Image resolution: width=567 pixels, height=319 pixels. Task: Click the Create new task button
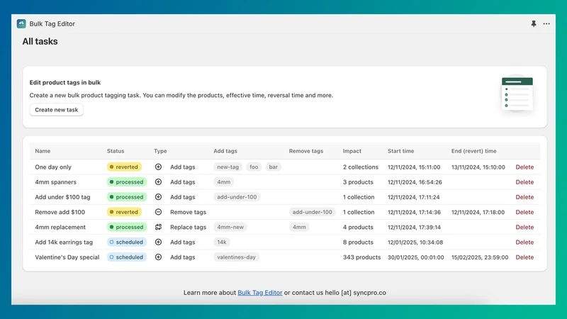[x=57, y=110]
